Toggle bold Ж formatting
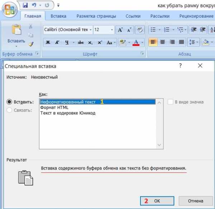 pyautogui.click(x=48, y=42)
